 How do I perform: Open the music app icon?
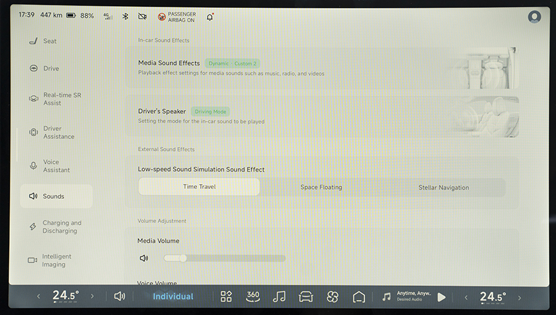tap(279, 296)
